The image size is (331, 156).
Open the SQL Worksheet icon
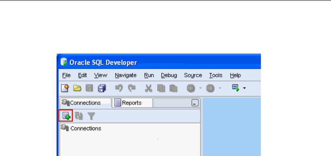(236, 88)
